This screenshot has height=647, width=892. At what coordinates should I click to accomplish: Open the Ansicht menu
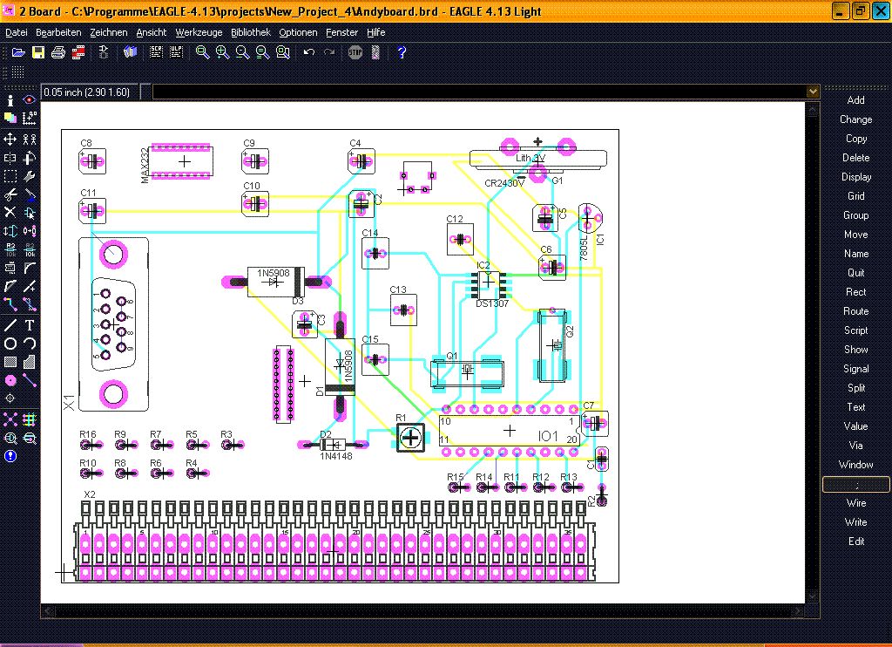pos(151,32)
